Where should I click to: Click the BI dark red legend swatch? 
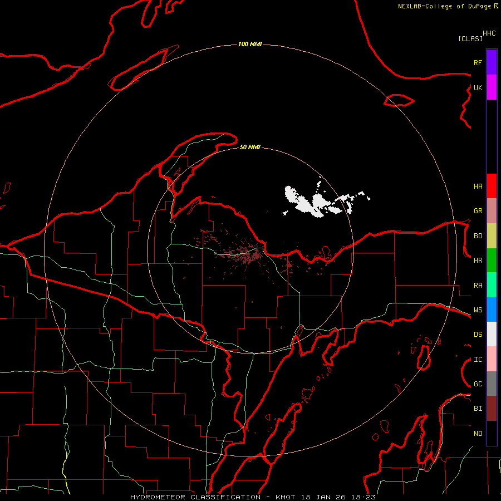click(492, 409)
